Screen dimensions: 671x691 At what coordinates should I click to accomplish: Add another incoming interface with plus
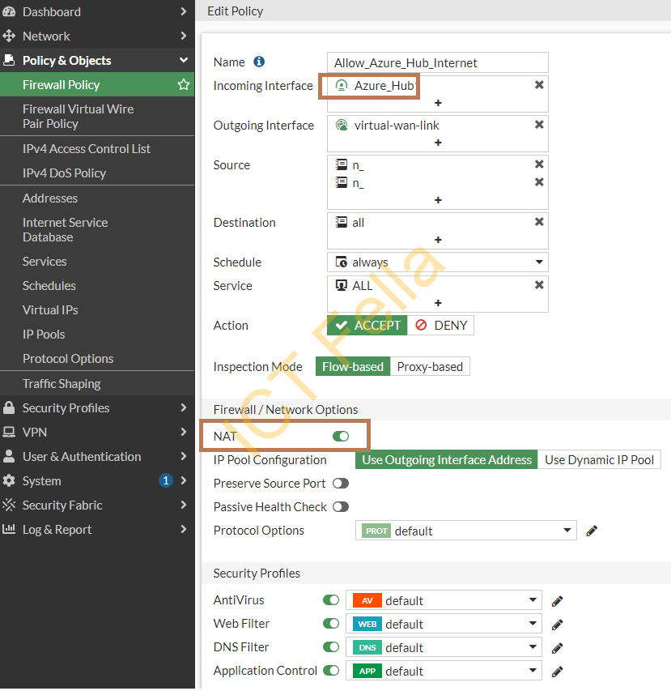pos(438,103)
